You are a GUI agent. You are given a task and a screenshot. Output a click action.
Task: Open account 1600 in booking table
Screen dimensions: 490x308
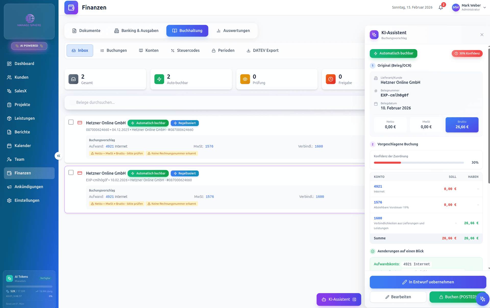[378, 218]
